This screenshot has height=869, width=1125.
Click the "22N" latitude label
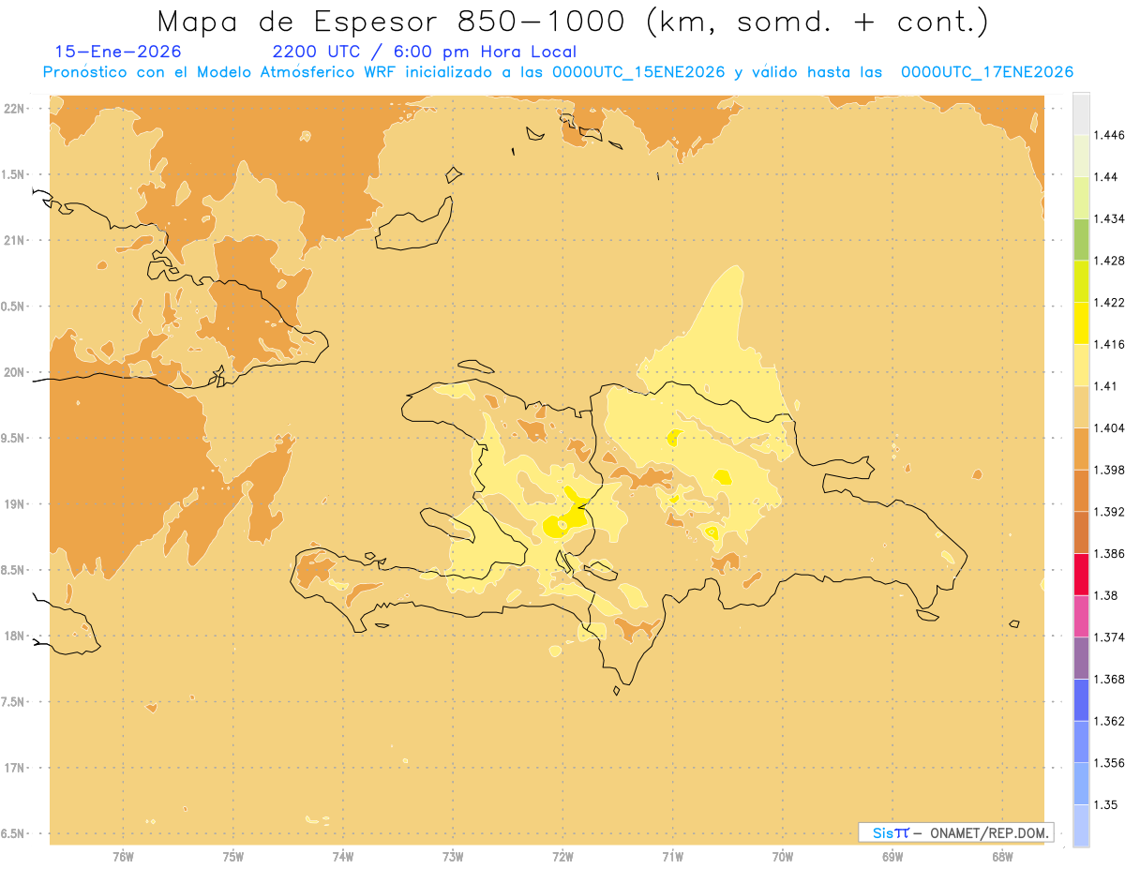16,109
